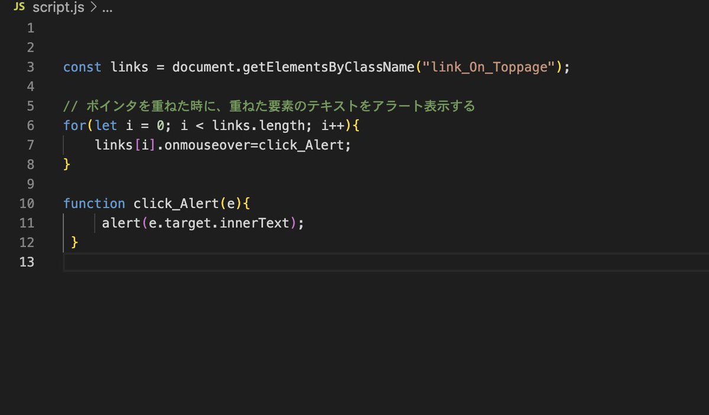
Task: Click closing brace on line 12
Action: click(74, 242)
